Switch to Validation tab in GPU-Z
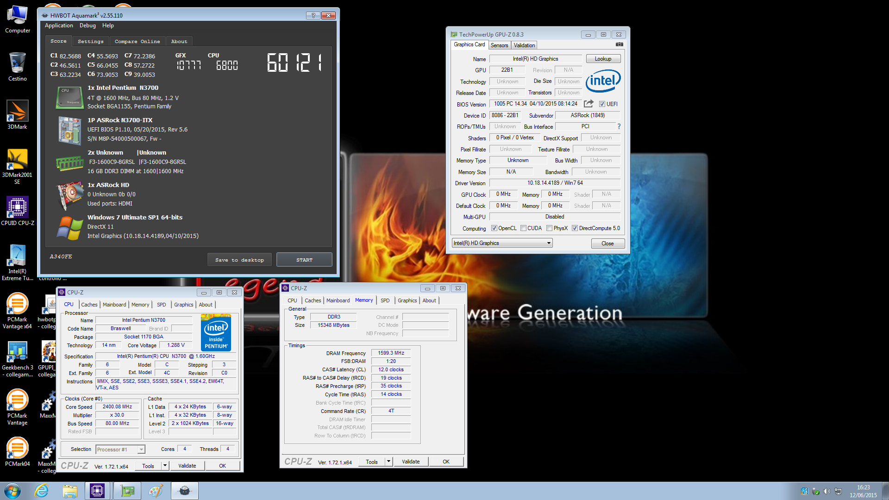 524,45
